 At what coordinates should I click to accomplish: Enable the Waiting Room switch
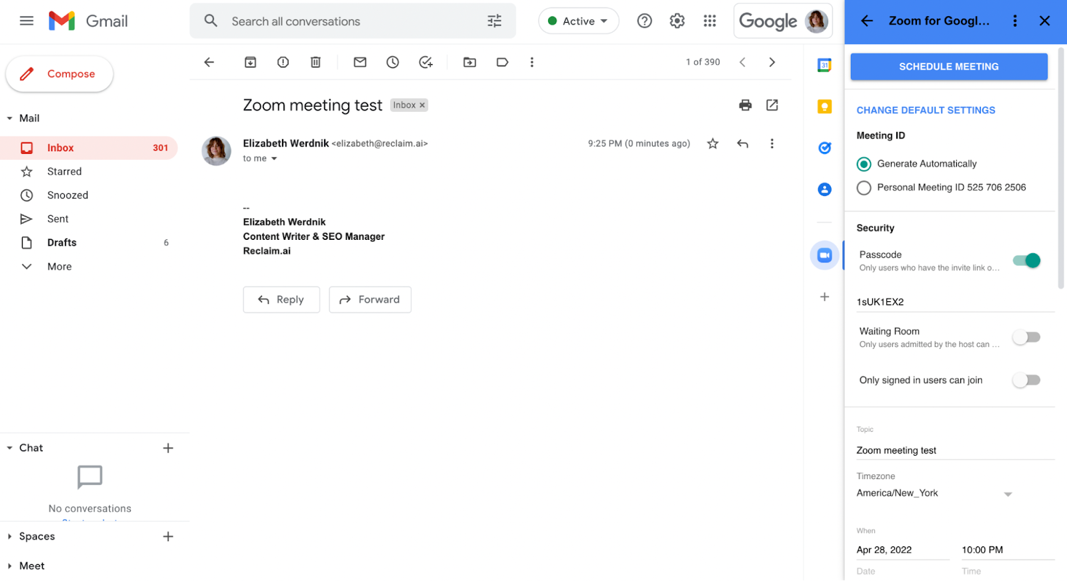[1026, 337]
